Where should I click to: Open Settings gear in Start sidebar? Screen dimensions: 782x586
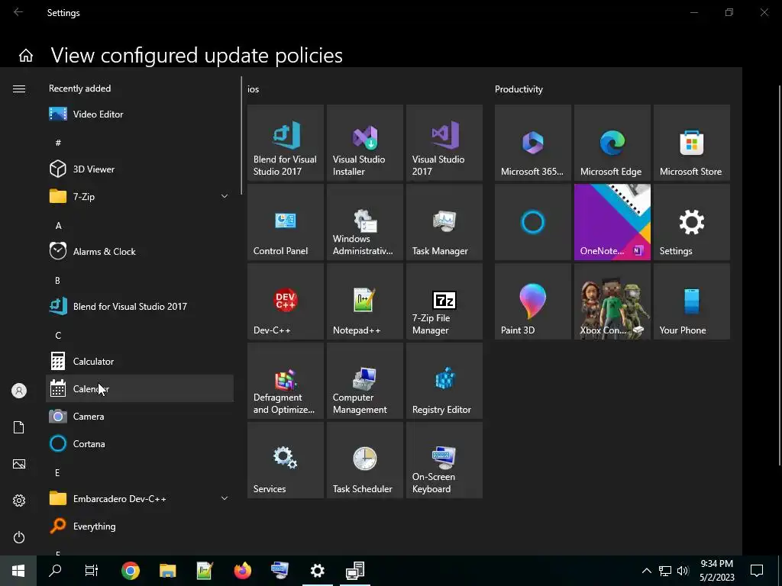[x=19, y=501]
